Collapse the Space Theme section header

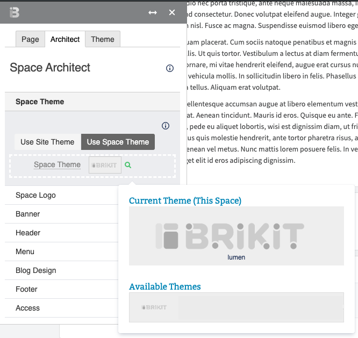click(92, 102)
